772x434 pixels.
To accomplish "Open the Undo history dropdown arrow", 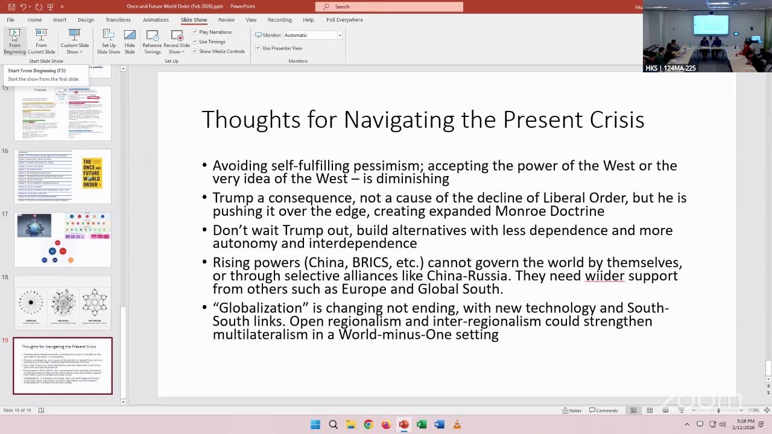I will pos(29,7).
